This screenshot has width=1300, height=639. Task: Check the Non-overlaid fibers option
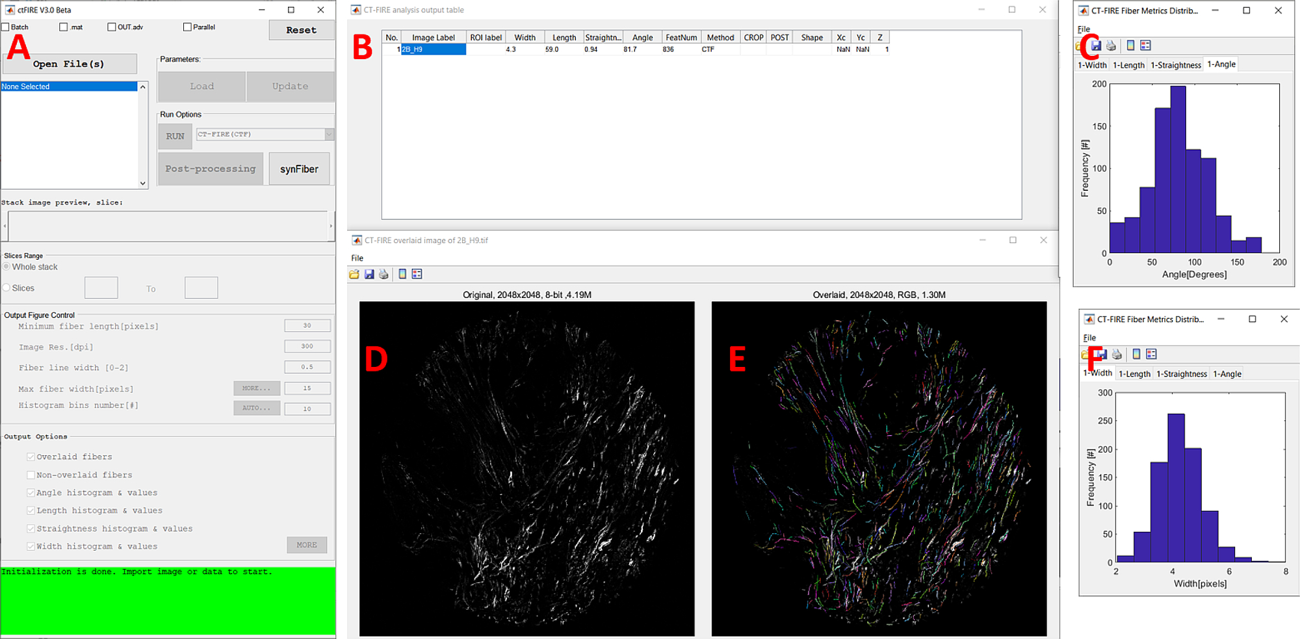[x=31, y=475]
